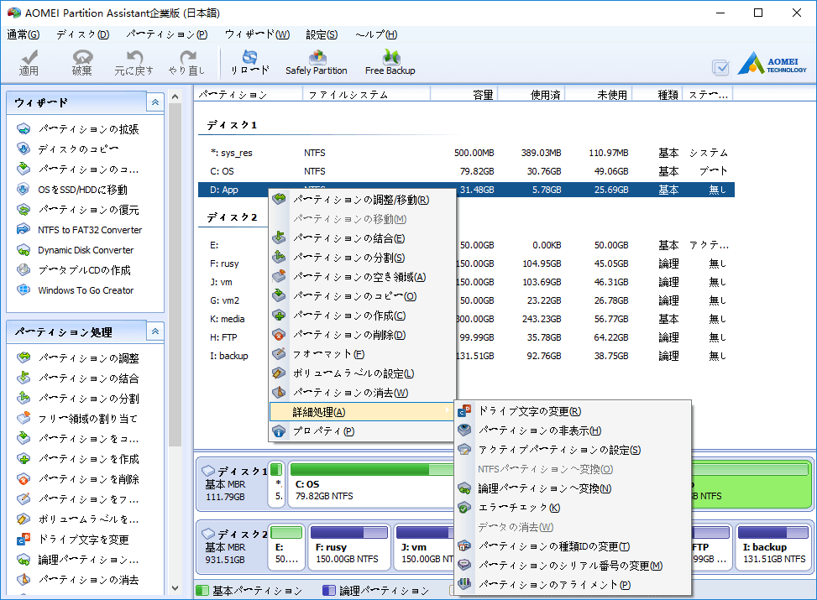Select ドライブ文字の変更(R) in submenu
The height and width of the screenshot is (600, 817).
click(573, 411)
